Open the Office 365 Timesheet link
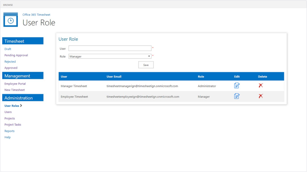This screenshot has width=307, height=172. pyautogui.click(x=36, y=15)
